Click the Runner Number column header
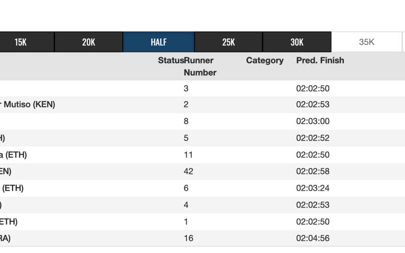The height and width of the screenshot is (253, 405). click(199, 66)
